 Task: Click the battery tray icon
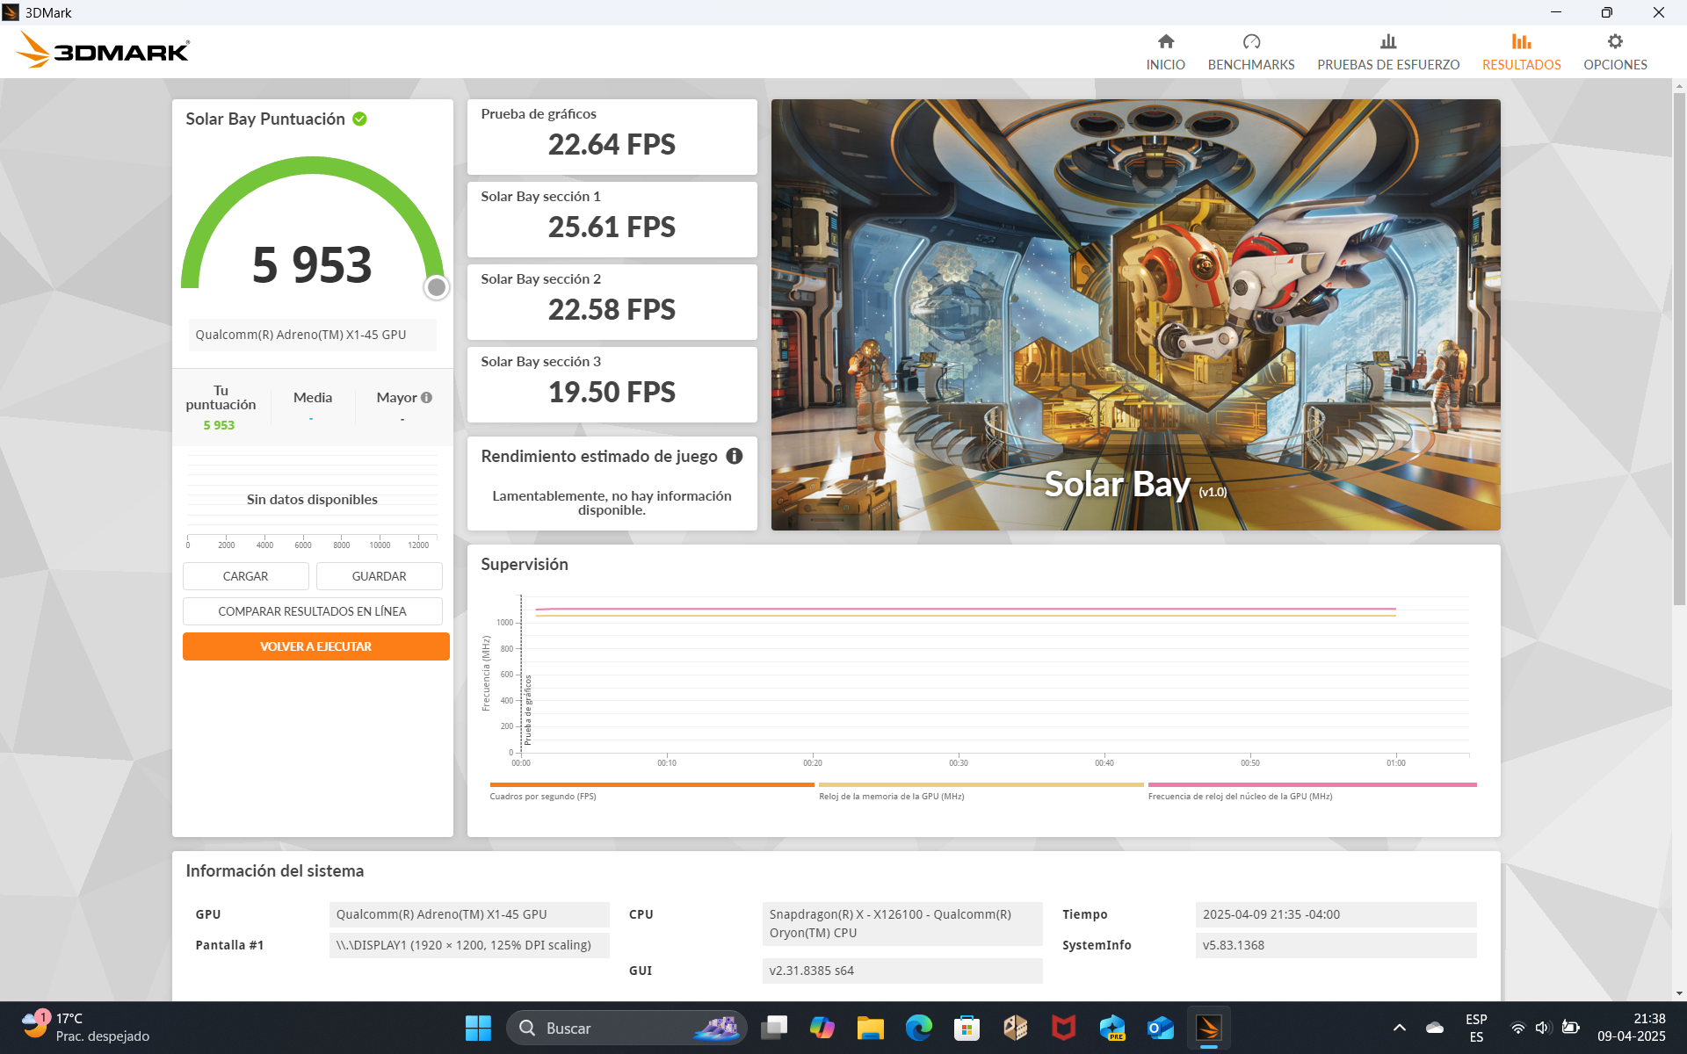(x=1571, y=1028)
